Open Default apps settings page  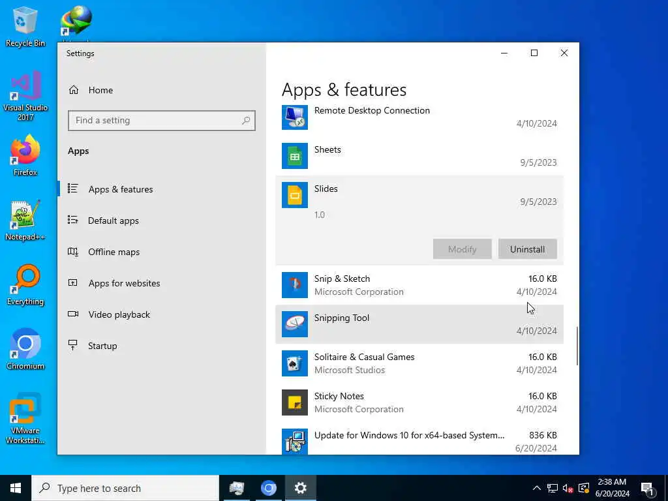click(114, 220)
